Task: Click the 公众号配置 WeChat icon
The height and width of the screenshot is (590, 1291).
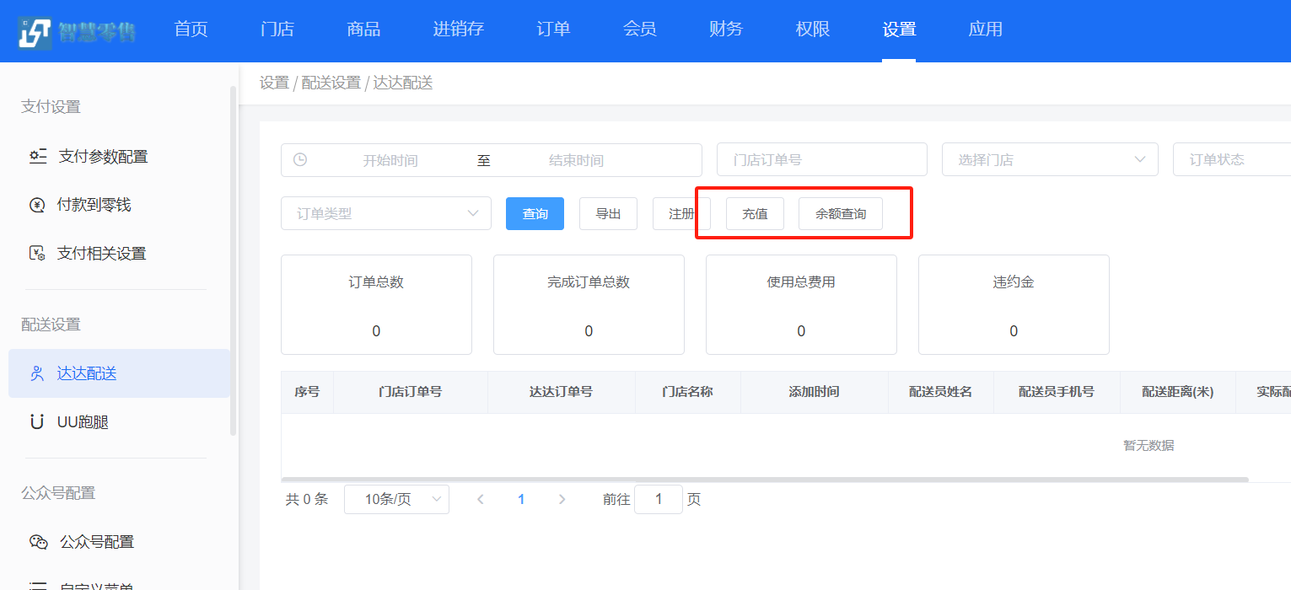Action: pyautogui.click(x=39, y=542)
